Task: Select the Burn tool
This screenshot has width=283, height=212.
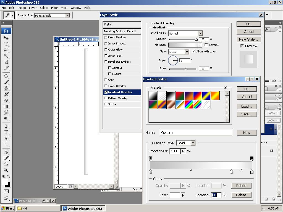Action: 6,119
